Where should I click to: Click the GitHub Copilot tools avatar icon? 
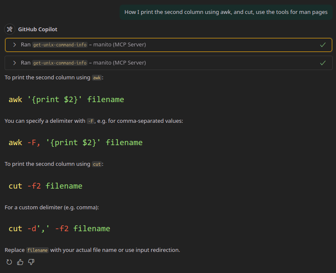tap(10, 29)
